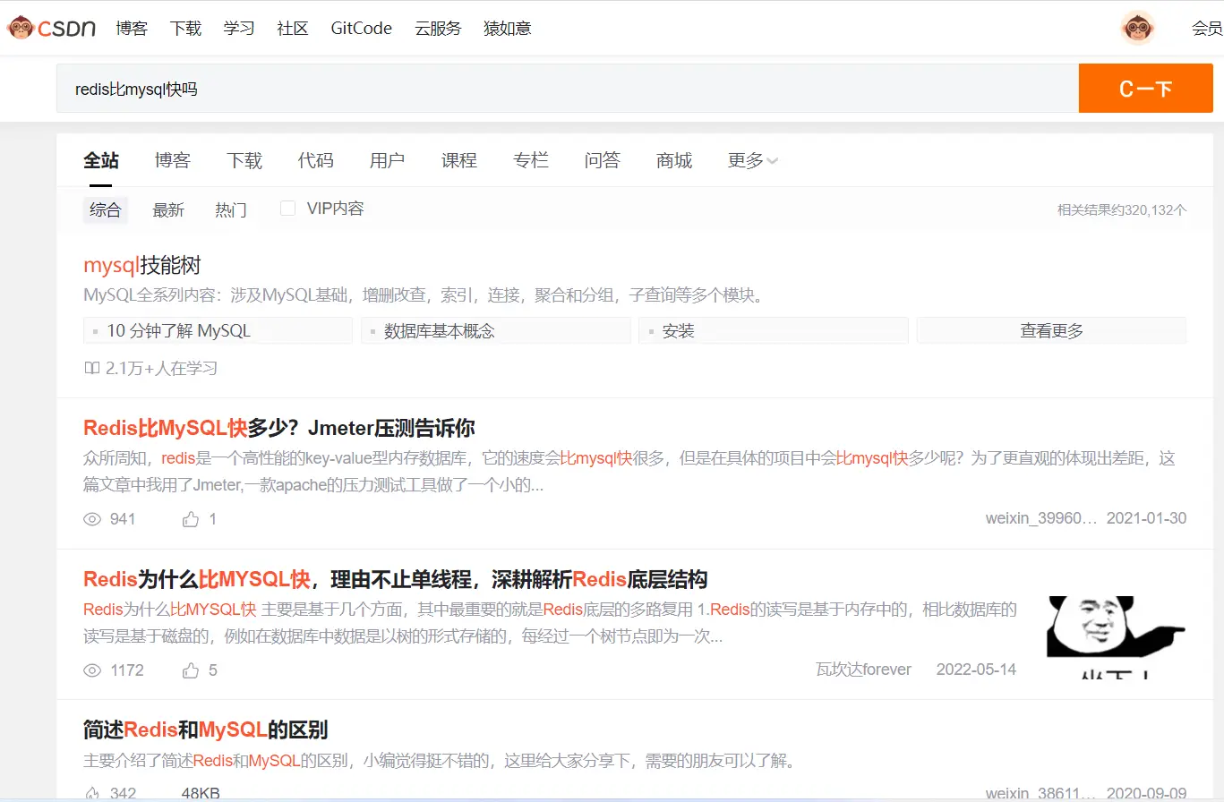Viewport: 1224px width, 802px height.
Task: Click the orange C一下 search button
Action: coord(1146,89)
